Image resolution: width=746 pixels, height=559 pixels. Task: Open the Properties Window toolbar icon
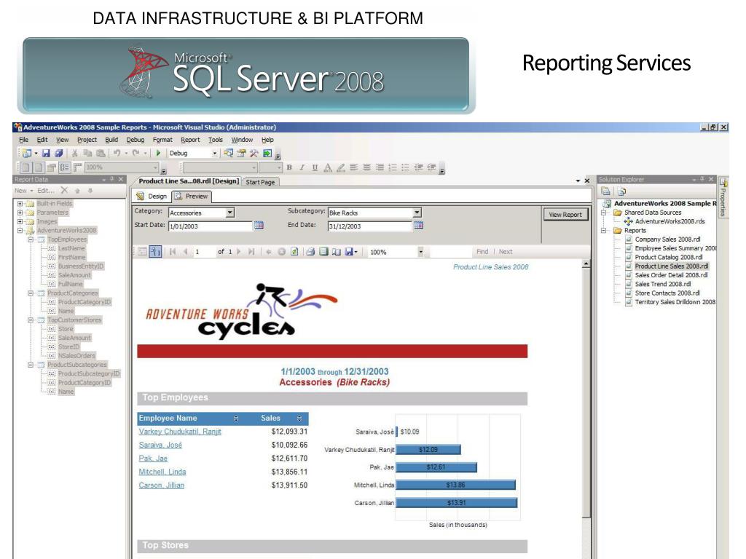[242, 153]
